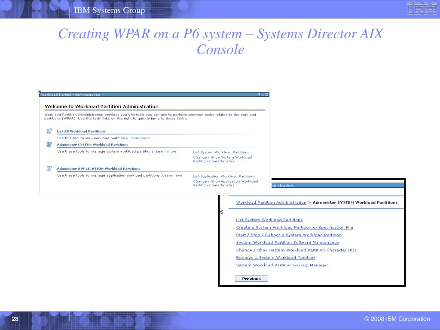Click the Previous button

coord(251,278)
